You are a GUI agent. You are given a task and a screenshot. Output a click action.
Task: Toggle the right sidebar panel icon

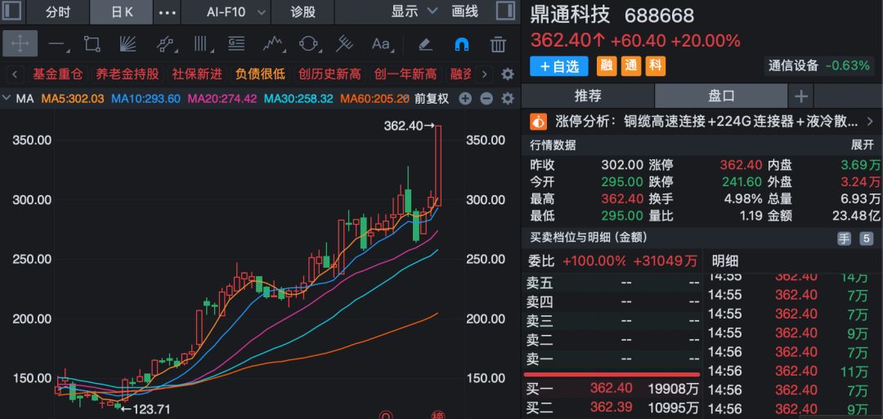pyautogui.click(x=505, y=11)
